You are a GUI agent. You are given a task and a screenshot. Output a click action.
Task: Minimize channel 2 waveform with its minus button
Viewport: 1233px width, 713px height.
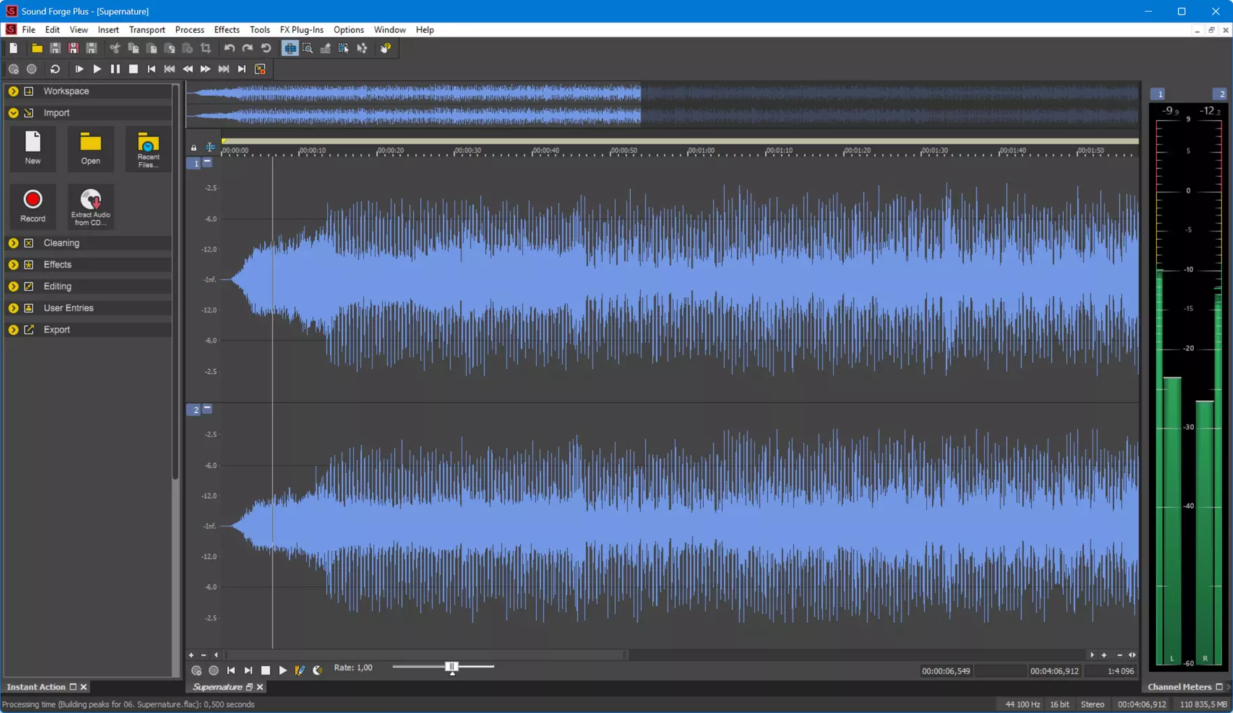208,409
